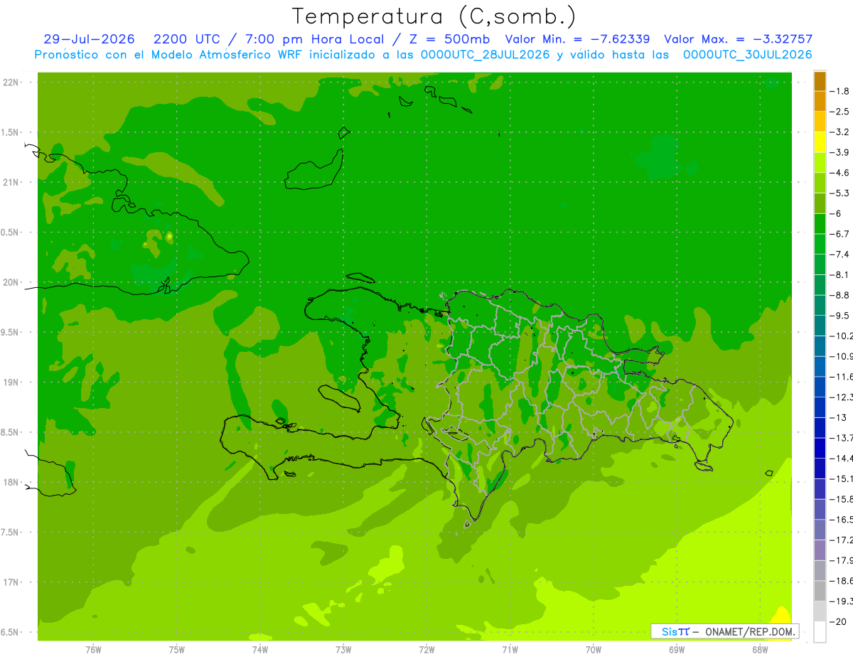This screenshot has width=853, height=659.
Task: Click the '0000UTC_30JUL2026' valid-until timestamp
Action: pos(747,55)
